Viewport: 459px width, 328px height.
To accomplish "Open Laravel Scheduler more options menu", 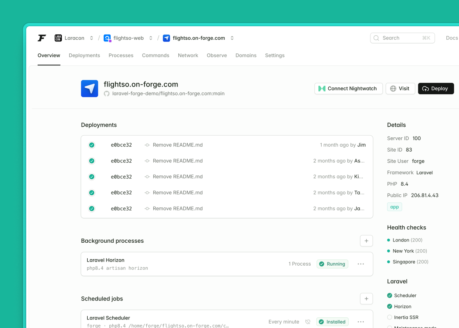I will (x=361, y=322).
